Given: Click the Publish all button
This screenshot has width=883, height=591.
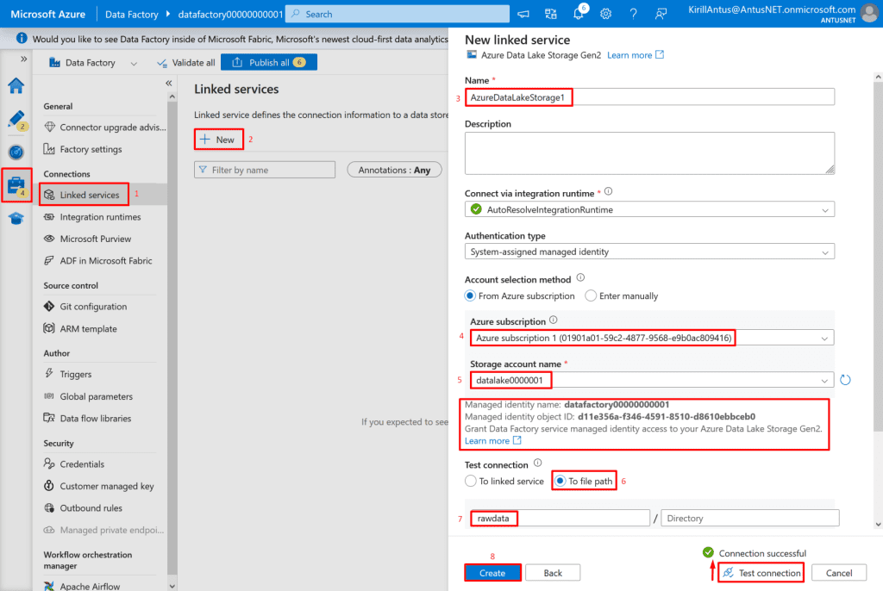Looking at the screenshot, I should coord(269,63).
